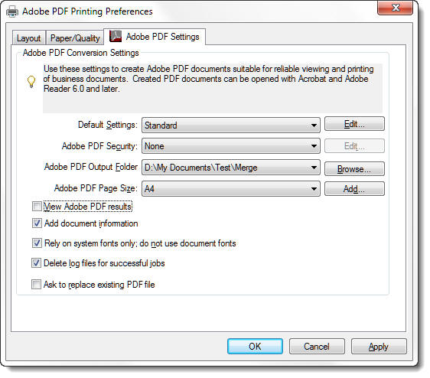430x378 pixels.
Task: Uncheck Delete log files for successful jobs
Action: coord(36,263)
